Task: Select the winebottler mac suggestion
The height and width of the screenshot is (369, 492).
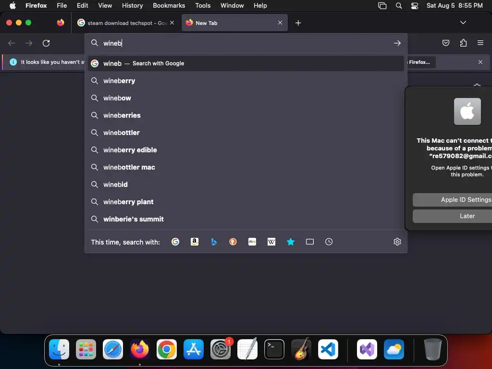Action: point(246,167)
